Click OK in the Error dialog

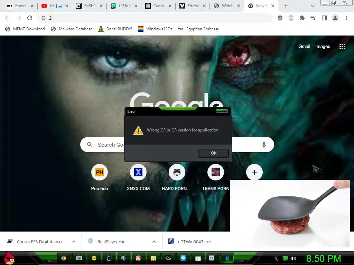tap(213, 153)
